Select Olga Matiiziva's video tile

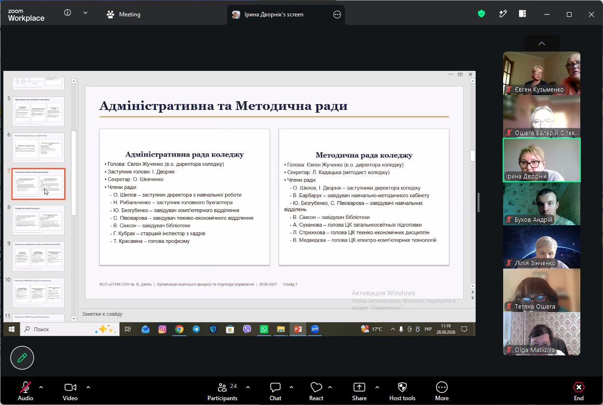pyautogui.click(x=542, y=334)
